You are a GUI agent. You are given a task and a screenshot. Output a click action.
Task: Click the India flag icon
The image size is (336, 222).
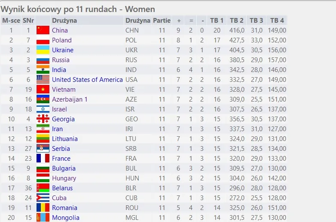[43, 70]
